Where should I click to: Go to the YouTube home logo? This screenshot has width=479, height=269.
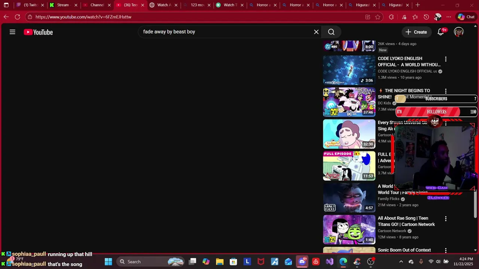38,32
